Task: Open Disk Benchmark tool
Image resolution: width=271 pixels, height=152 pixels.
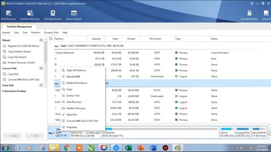Action: [53, 15]
